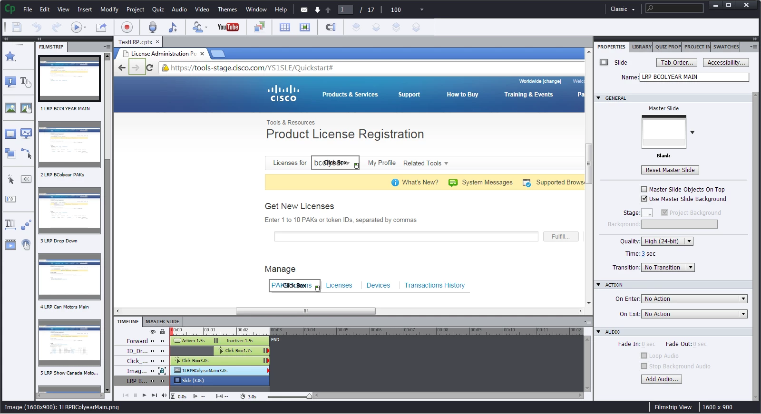Uncheck Use Master Slide Background

point(644,199)
